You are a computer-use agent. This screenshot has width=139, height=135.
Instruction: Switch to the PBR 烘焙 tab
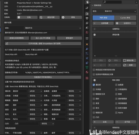coord(103,18)
